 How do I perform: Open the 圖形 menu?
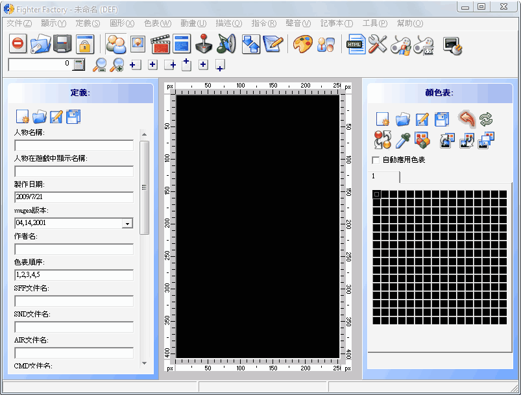coord(122,23)
